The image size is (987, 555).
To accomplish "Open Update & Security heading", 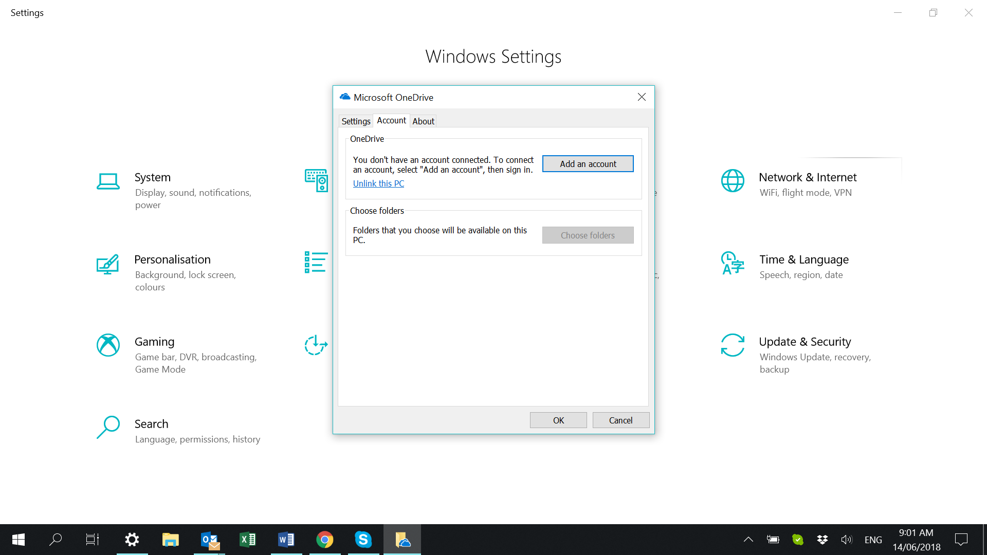I will click(805, 342).
